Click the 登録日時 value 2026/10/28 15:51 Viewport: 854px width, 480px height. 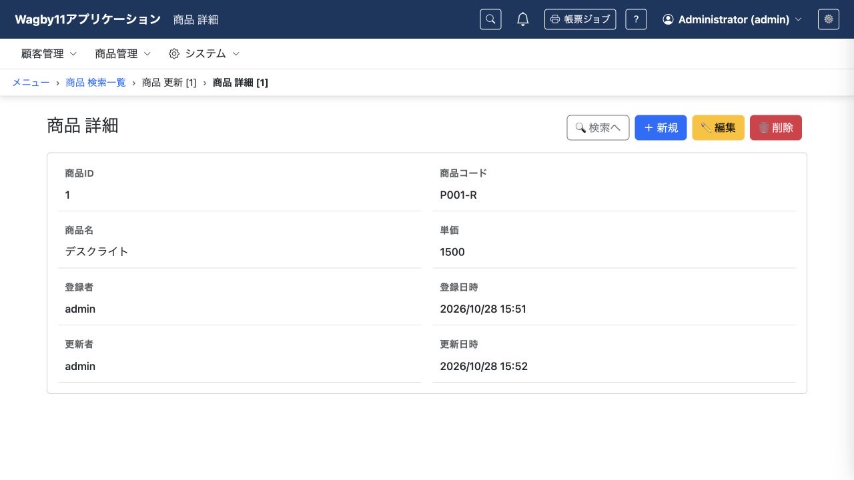coord(484,309)
